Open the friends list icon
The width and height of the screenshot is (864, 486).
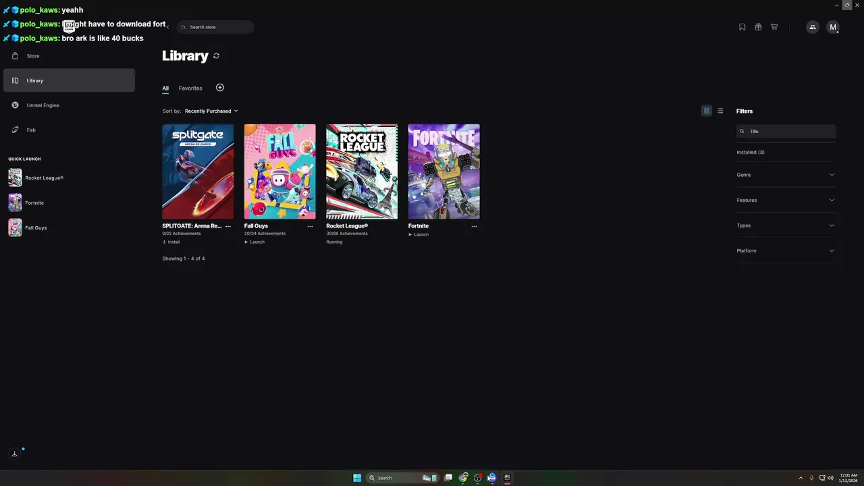pyautogui.click(x=813, y=27)
